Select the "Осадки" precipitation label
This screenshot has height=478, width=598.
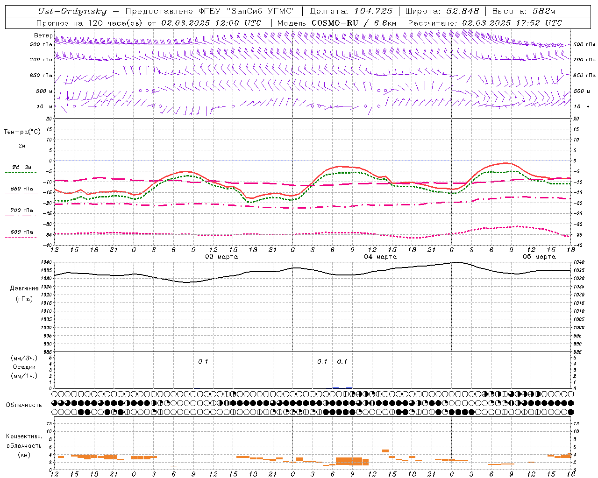pyautogui.click(x=24, y=367)
